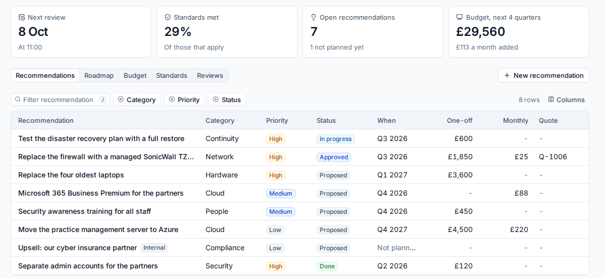Image resolution: width=605 pixels, height=278 pixels.
Task: Sort by the One-off column header
Action: [460, 120]
